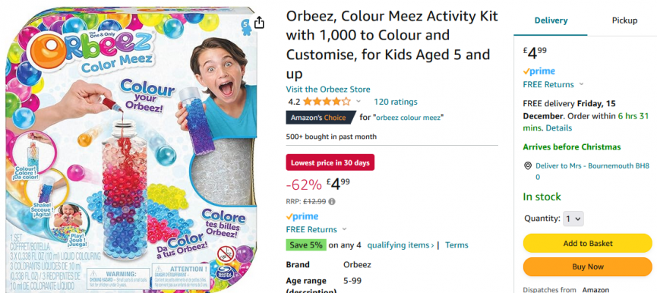Image resolution: width=657 pixels, height=293 pixels.
Task: Click the Lowest price in 30 days badge
Action: (330, 162)
